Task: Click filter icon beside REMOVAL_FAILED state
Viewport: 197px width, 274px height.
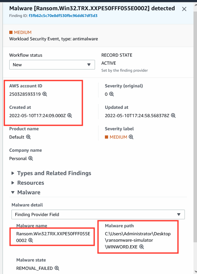Action: click(x=57, y=268)
